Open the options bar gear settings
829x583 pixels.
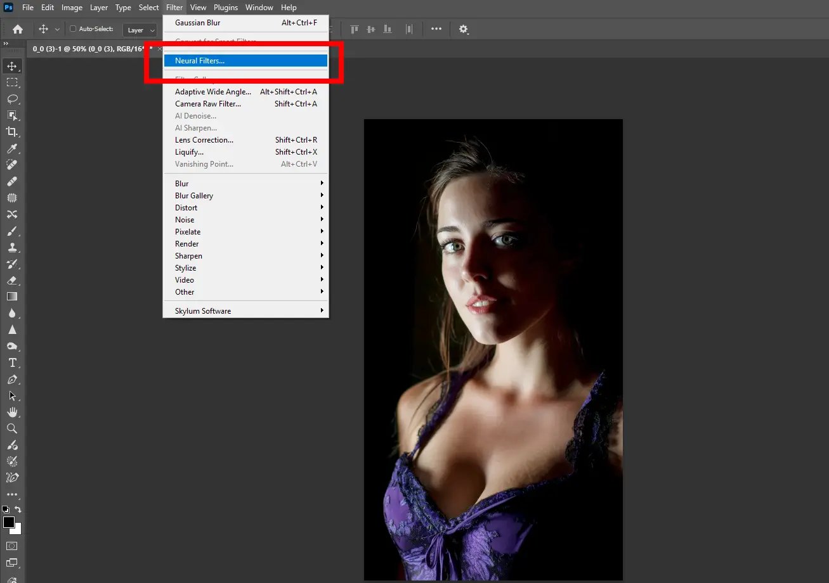(x=464, y=29)
